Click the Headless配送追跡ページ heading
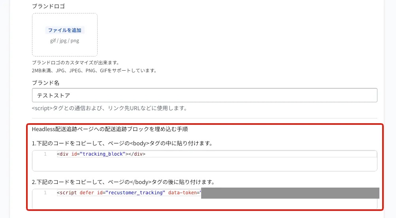 [110, 129]
